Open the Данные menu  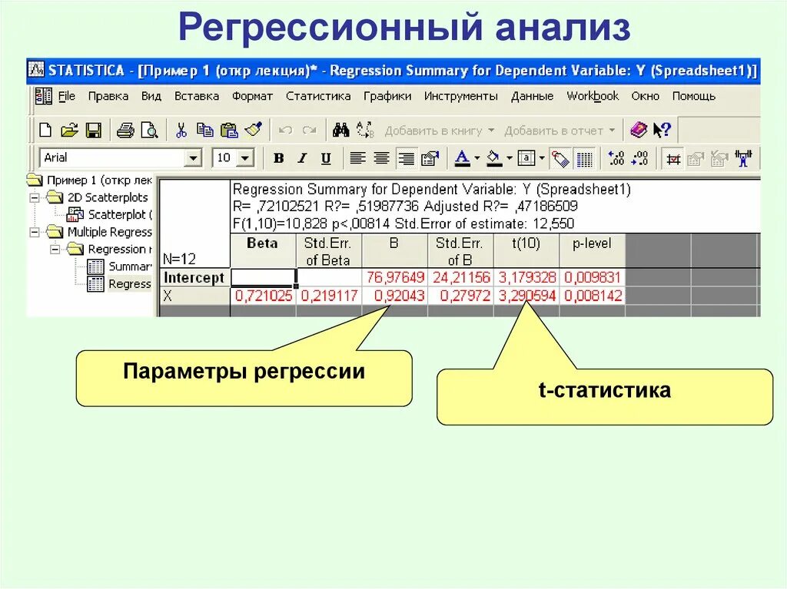532,96
